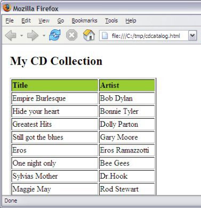This screenshot has width=201, height=208.
Task: Select the One night only cell
Action: [55, 163]
